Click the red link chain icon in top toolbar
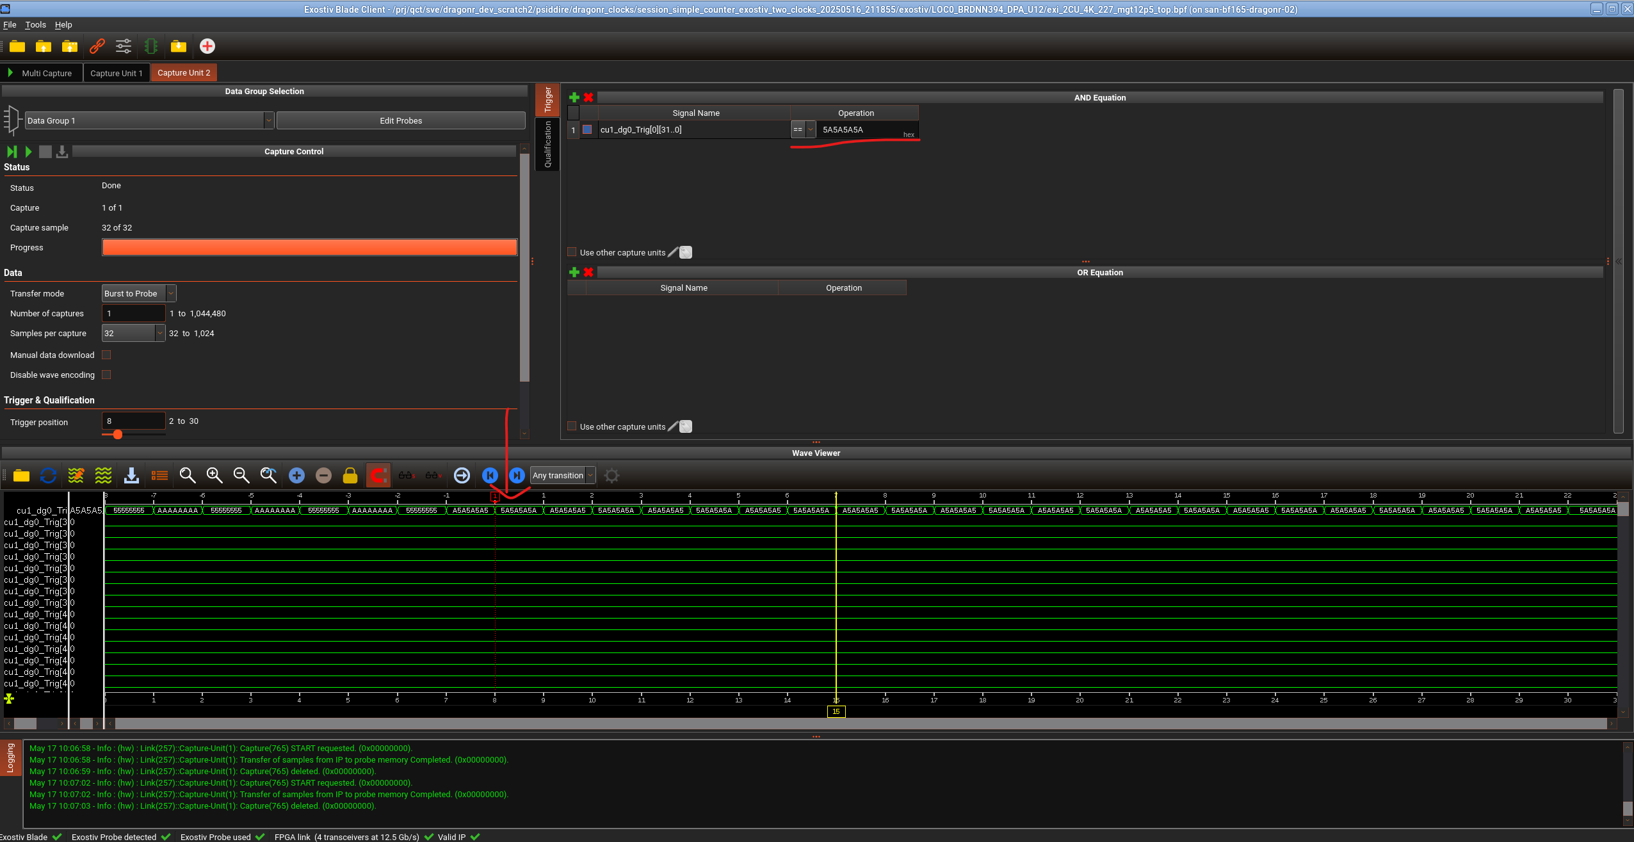The width and height of the screenshot is (1634, 842). pos(97,46)
